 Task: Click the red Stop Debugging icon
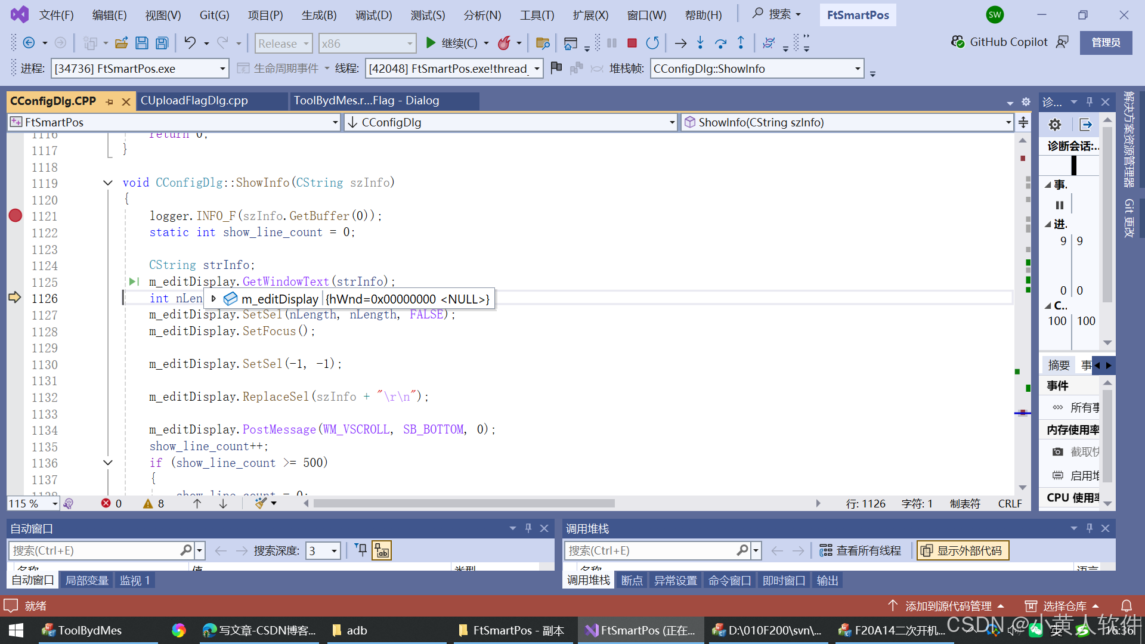point(632,43)
